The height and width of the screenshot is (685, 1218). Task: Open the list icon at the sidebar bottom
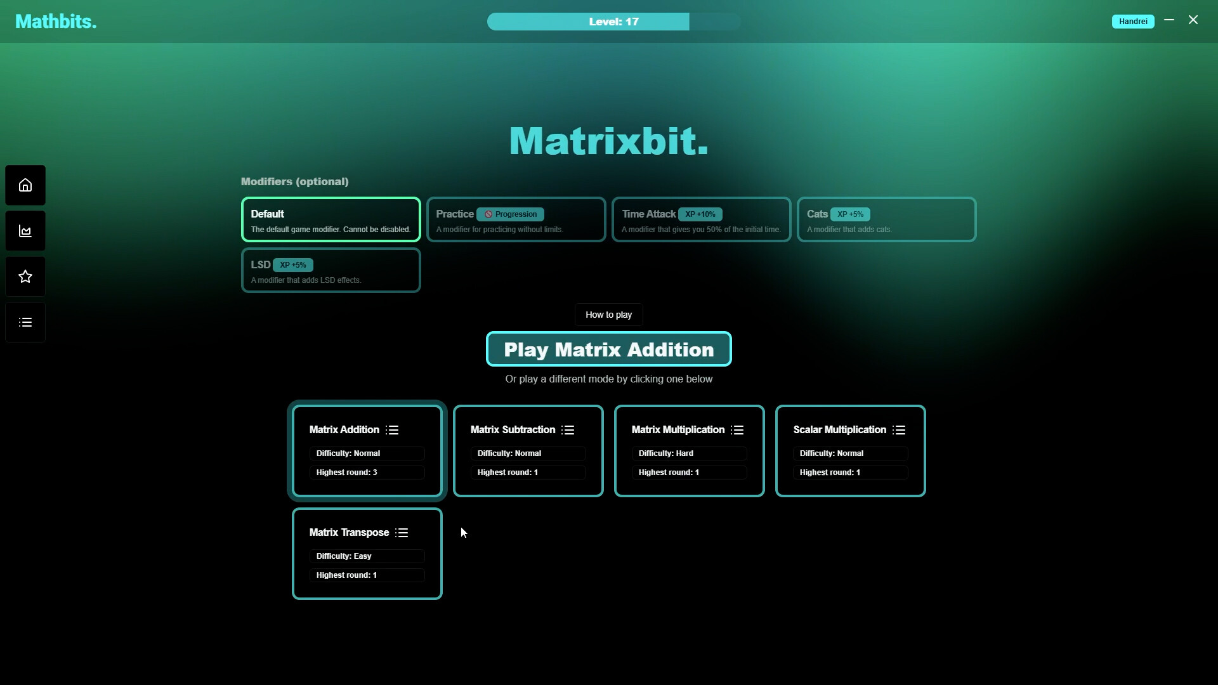[x=25, y=322]
